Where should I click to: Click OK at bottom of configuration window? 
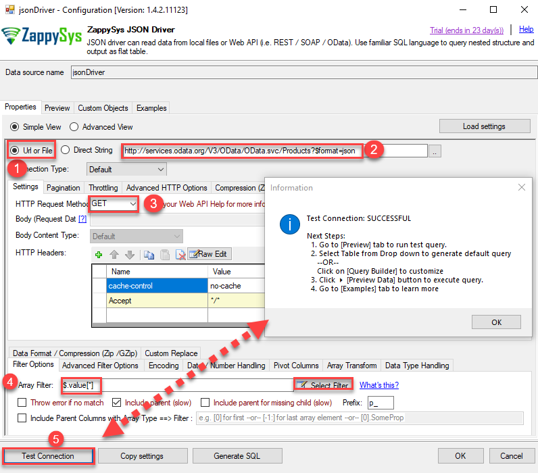point(460,456)
